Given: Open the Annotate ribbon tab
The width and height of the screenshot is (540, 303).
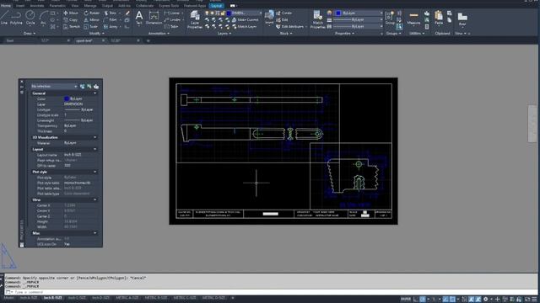Looking at the screenshot, I should click(37, 6).
